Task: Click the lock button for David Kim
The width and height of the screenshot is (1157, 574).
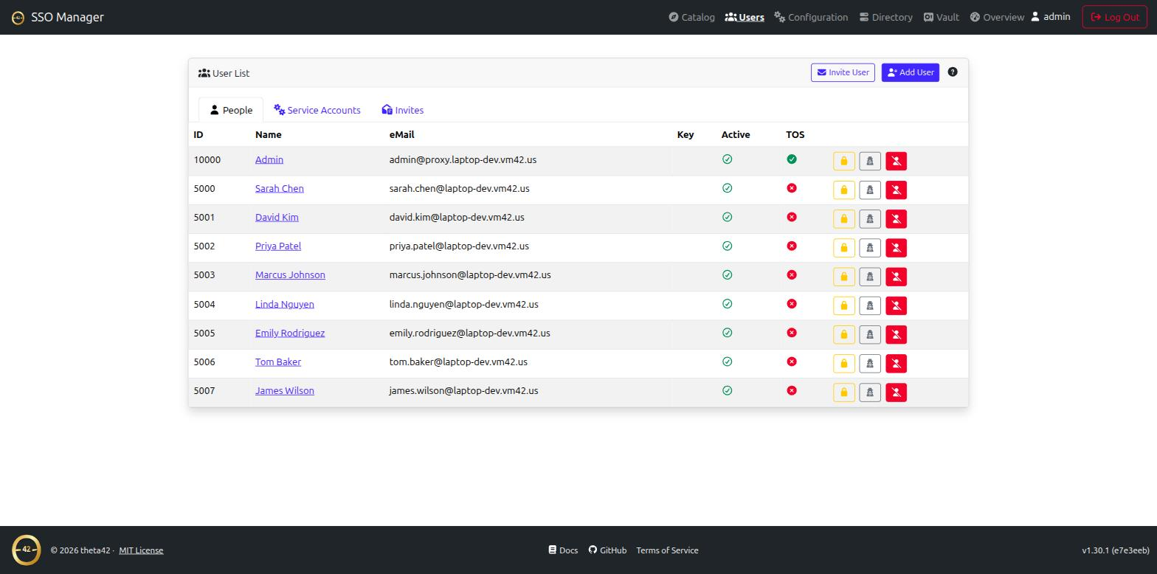Action: tap(844, 218)
